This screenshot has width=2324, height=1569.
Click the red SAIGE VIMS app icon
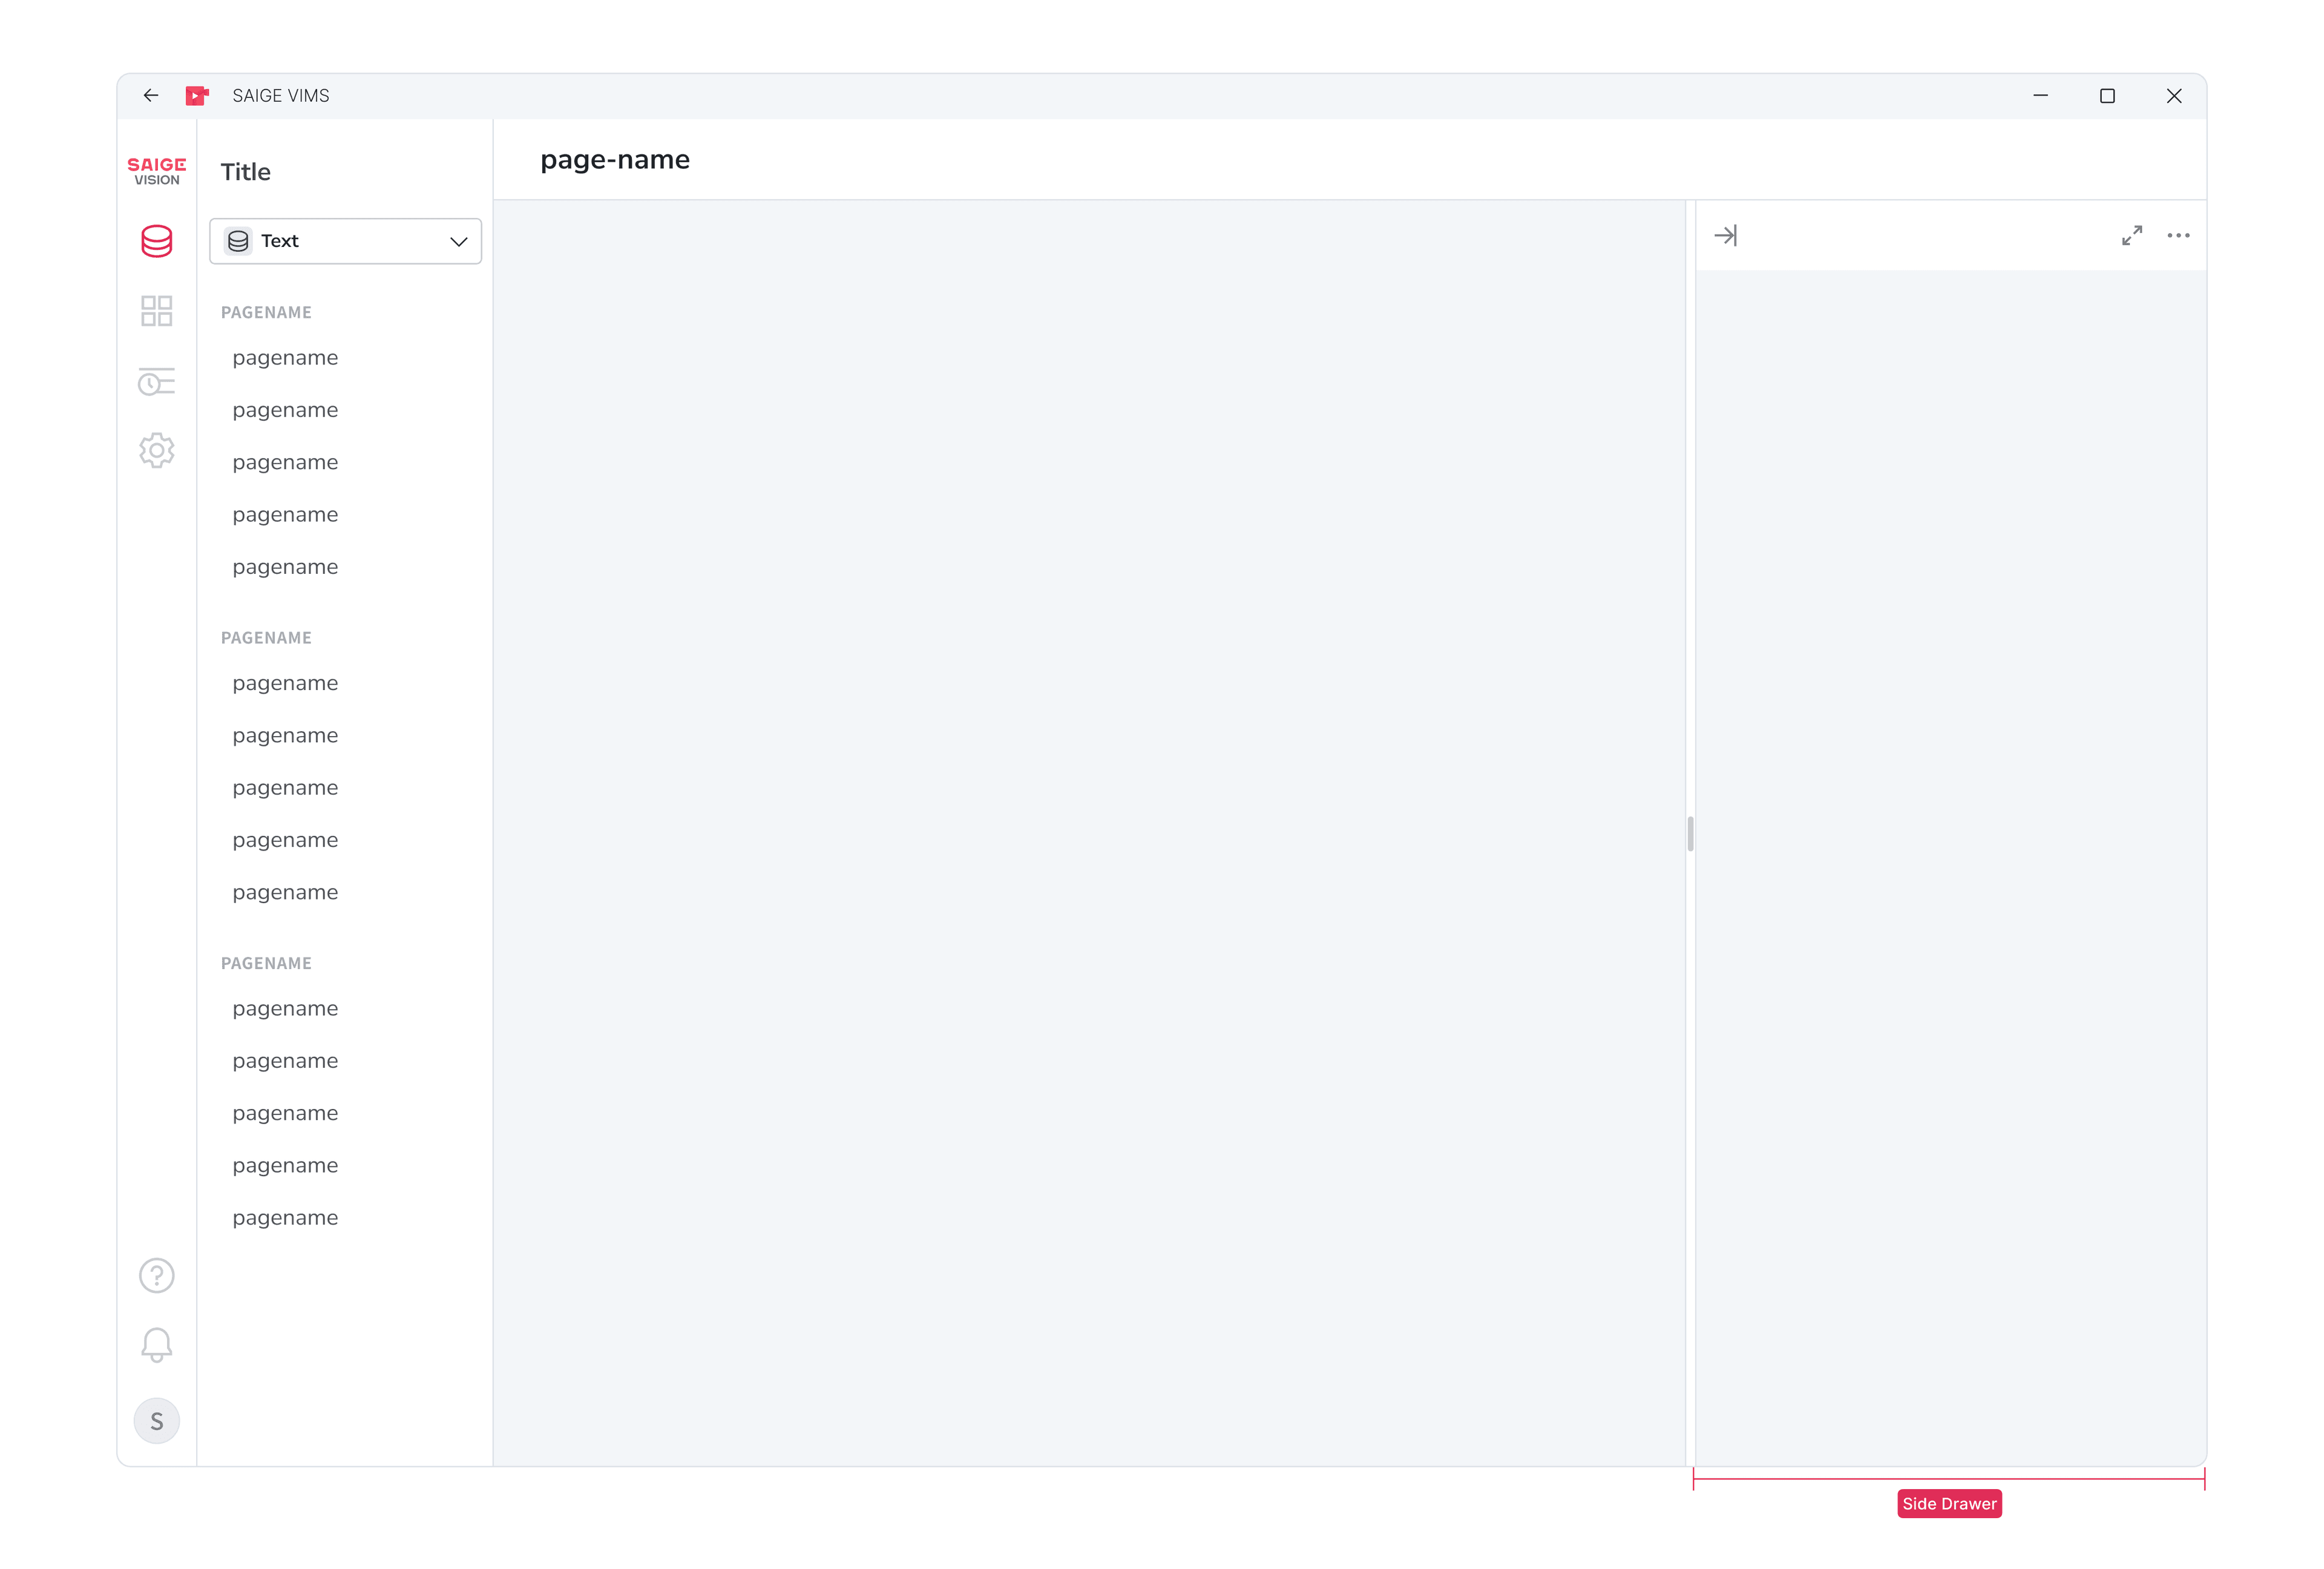coord(197,96)
